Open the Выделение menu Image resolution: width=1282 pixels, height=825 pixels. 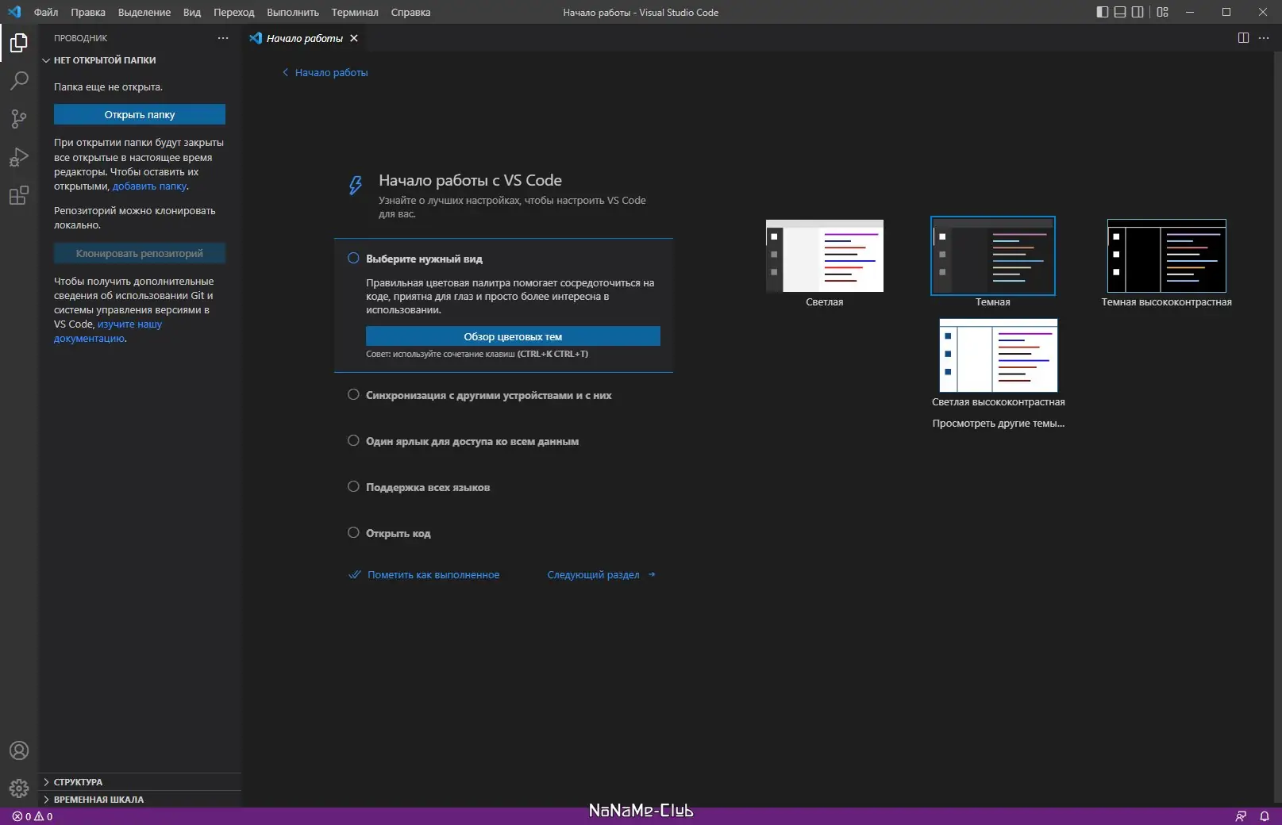tap(144, 12)
